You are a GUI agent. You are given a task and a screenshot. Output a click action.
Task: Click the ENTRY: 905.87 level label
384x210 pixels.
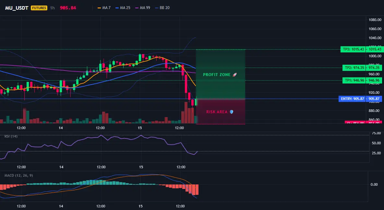click(353, 99)
